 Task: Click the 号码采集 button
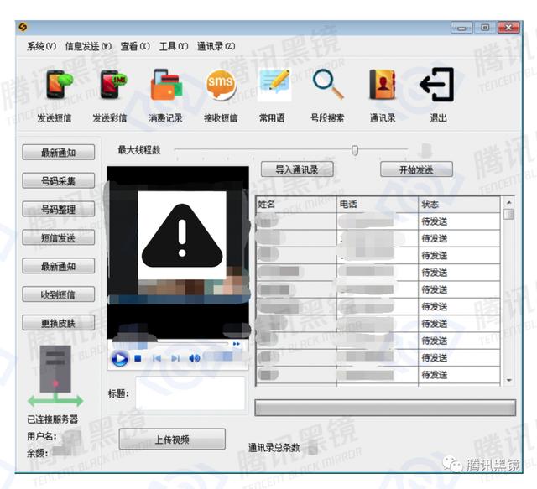point(59,181)
